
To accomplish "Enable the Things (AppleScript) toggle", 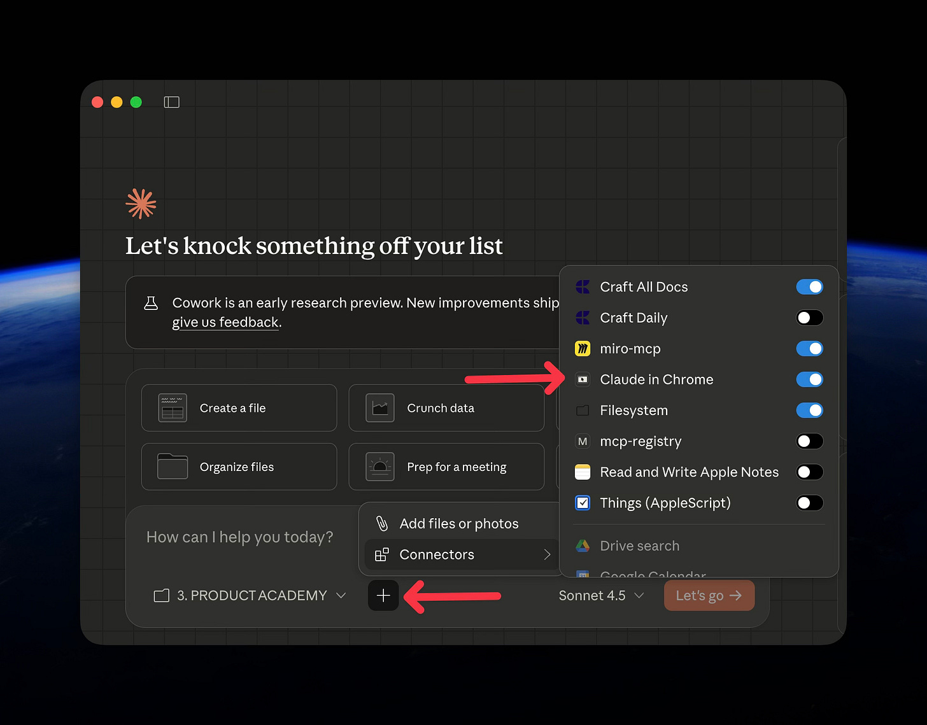I will click(x=810, y=503).
